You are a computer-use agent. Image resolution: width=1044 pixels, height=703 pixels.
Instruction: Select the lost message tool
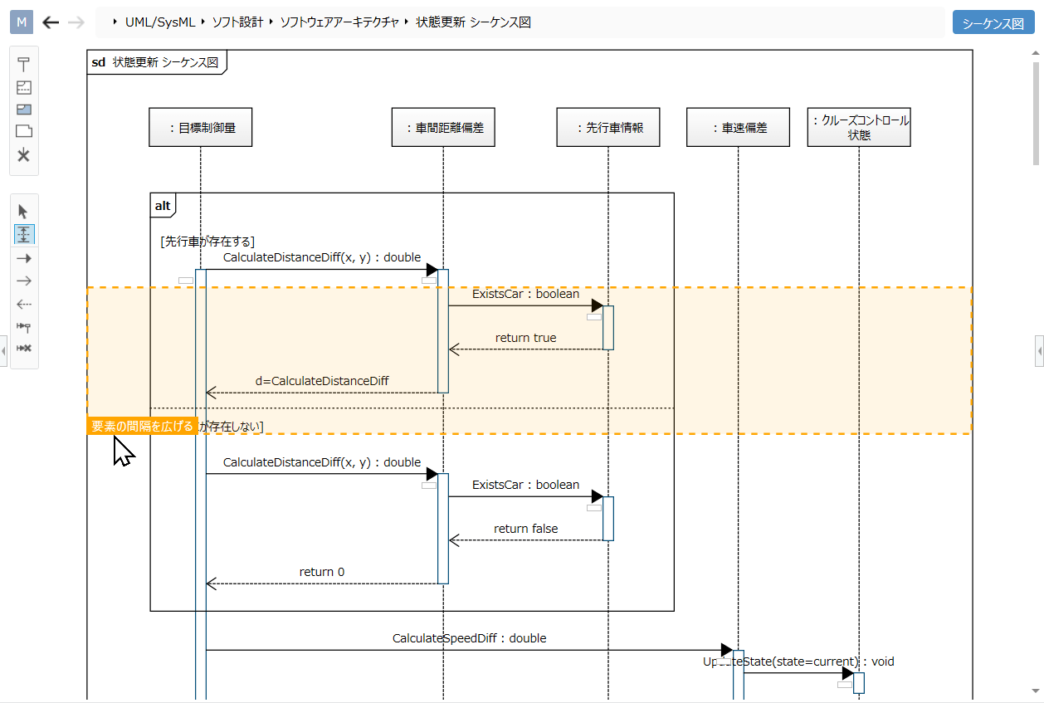tap(23, 349)
